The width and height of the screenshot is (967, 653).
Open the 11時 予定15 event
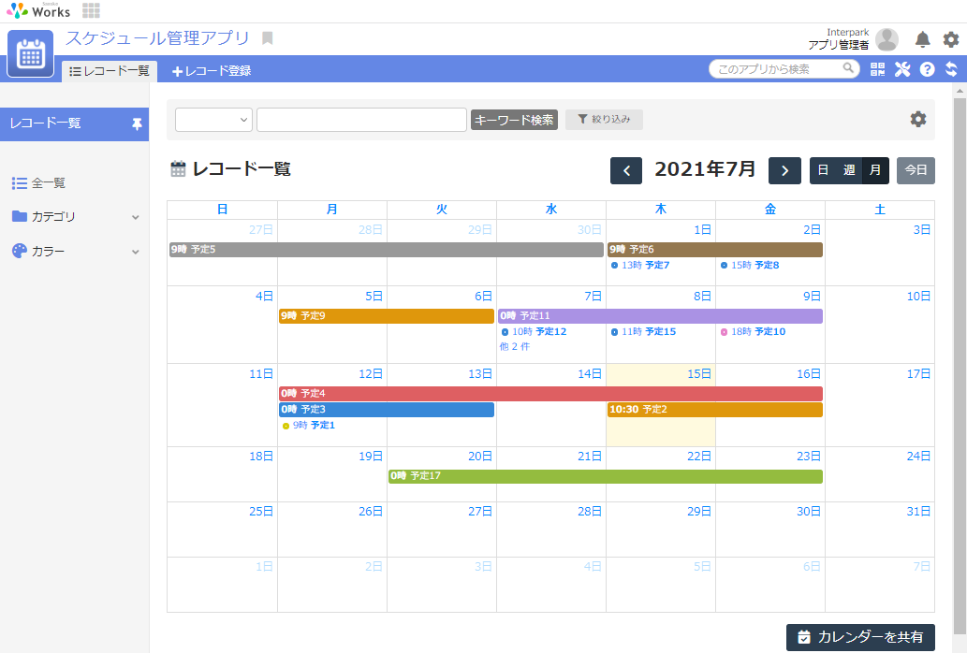(x=643, y=331)
